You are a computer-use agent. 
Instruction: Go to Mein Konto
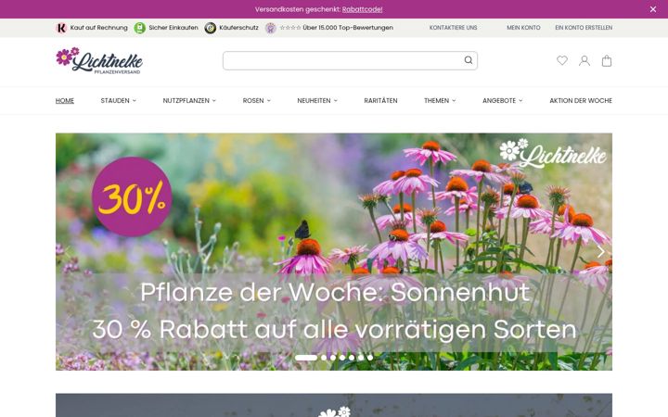pyautogui.click(x=523, y=28)
